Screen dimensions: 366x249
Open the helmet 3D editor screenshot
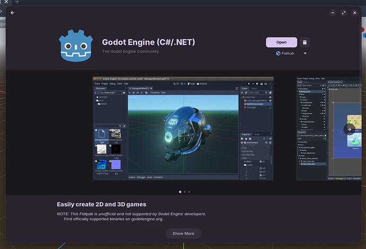(183, 128)
